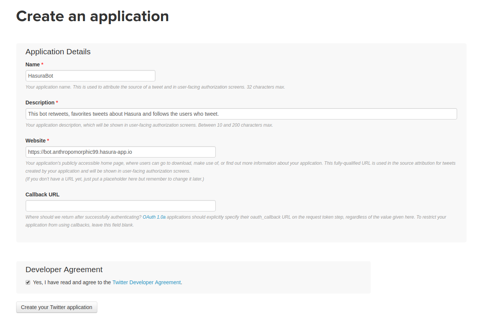Viewport: 482px width, 317px height.
Task: Click the 'Developer Agreement' section heading
Action: [64, 270]
